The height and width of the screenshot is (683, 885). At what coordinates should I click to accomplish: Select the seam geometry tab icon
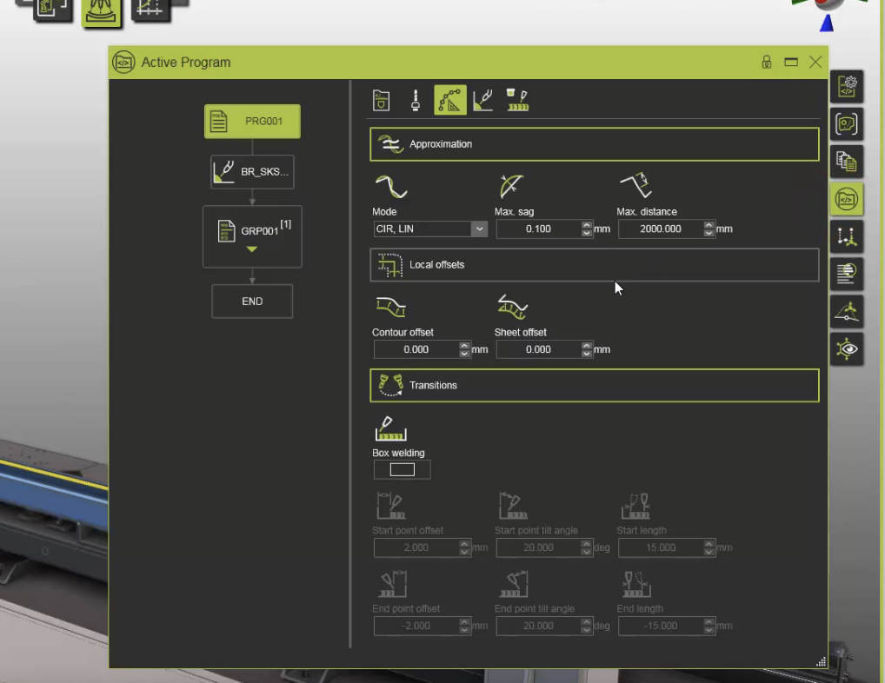click(x=483, y=99)
